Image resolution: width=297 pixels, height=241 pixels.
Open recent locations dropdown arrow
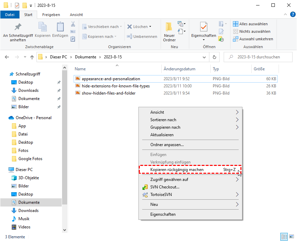[x=25, y=57]
